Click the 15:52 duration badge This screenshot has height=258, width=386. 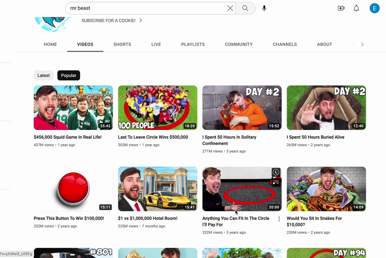pos(274,126)
